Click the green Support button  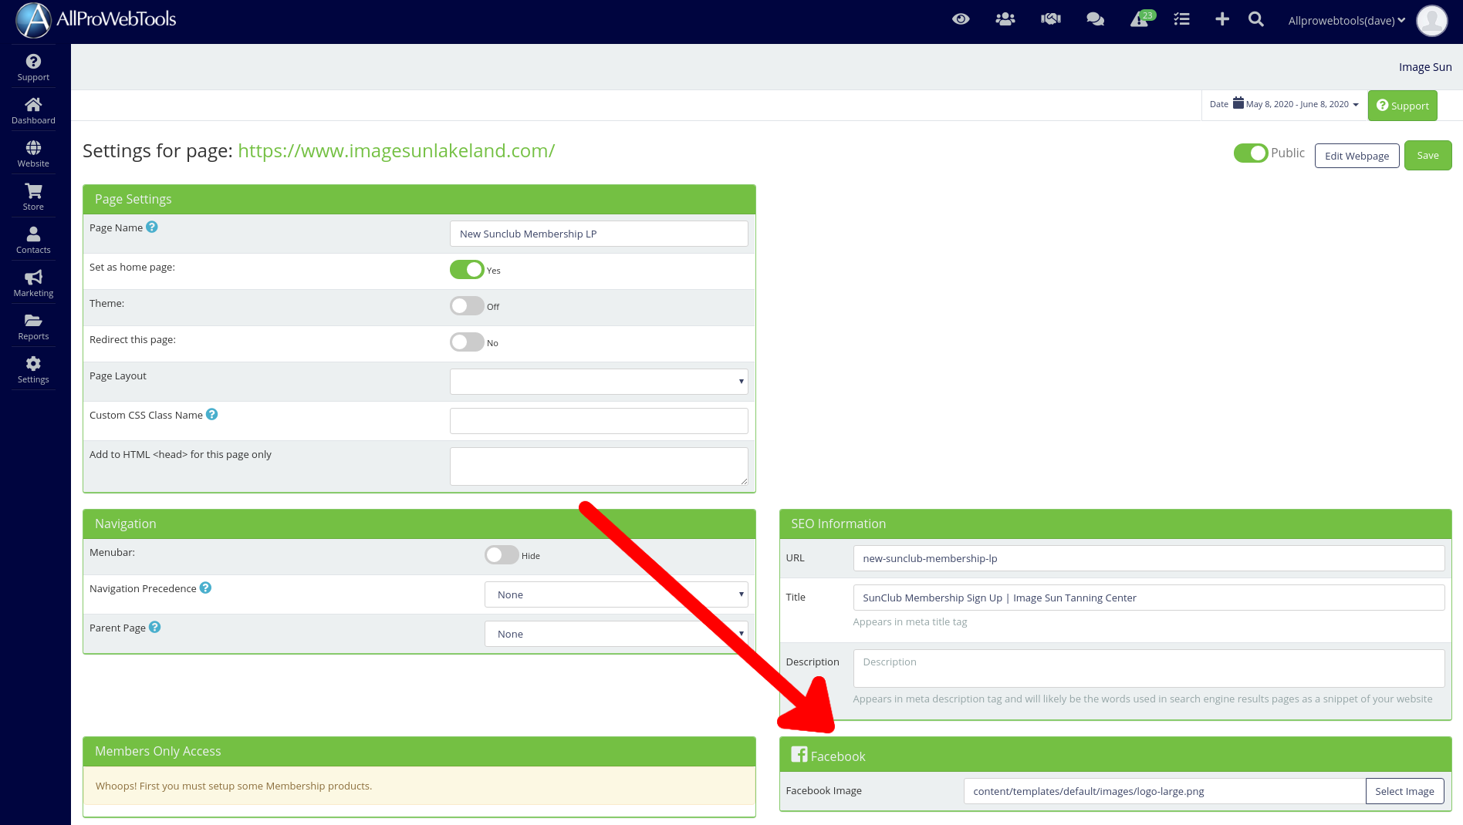tap(1403, 106)
